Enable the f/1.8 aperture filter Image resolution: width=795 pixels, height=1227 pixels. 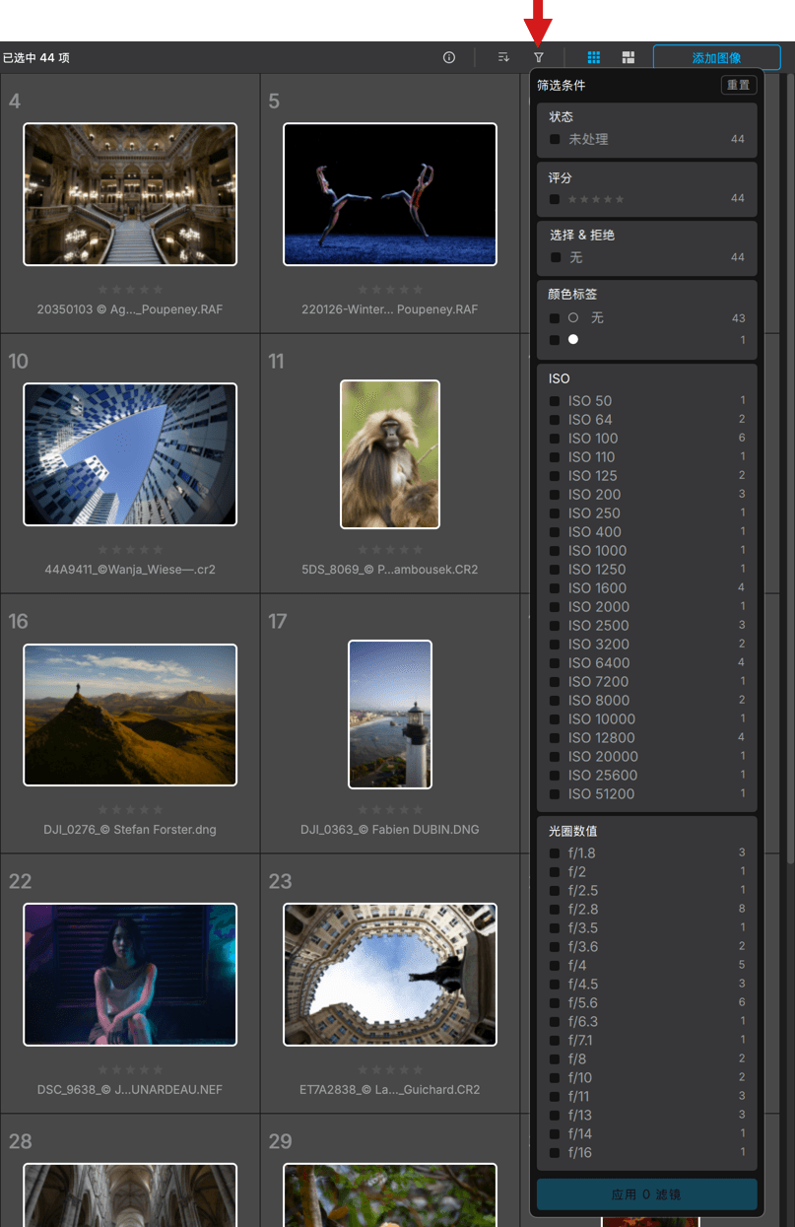[555, 853]
